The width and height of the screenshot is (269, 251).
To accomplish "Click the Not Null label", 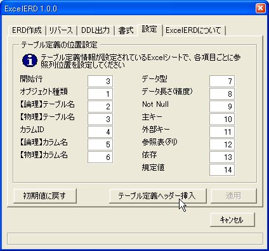I will pos(155,104).
